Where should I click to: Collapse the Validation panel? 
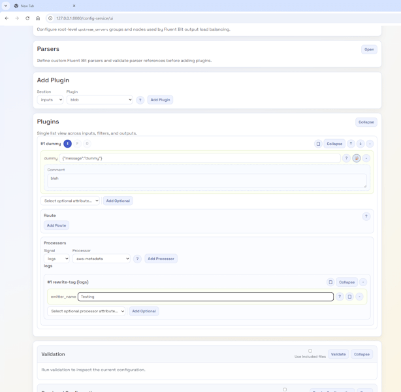click(362, 354)
